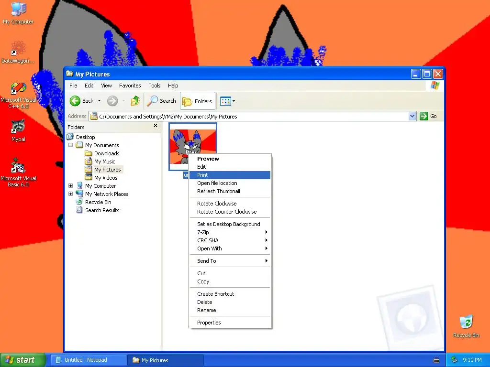The image size is (490, 367).
Task: Open My Computer desktop icon
Action: pos(18,13)
